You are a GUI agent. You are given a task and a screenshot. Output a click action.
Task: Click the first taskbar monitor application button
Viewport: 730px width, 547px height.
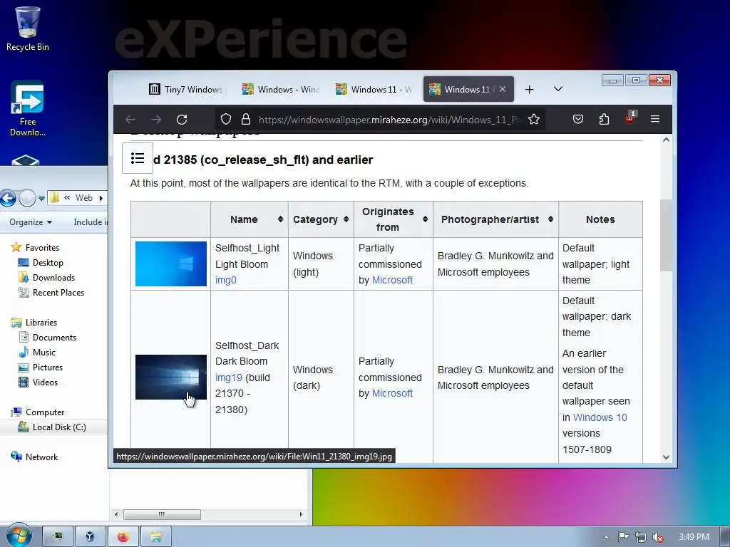pyautogui.click(x=58, y=537)
